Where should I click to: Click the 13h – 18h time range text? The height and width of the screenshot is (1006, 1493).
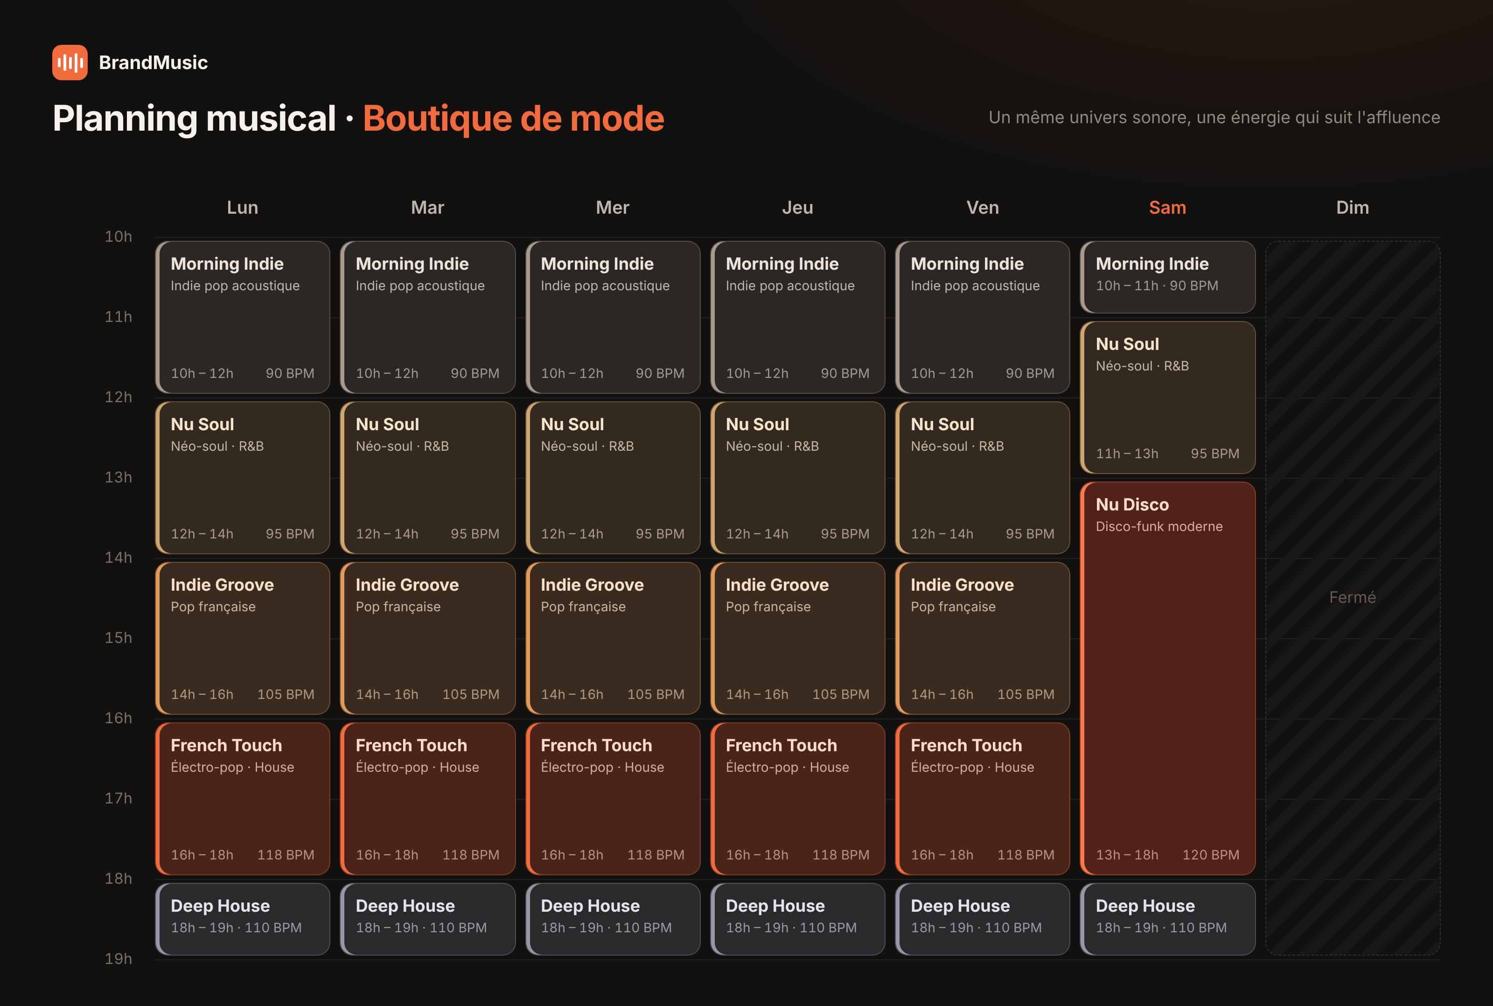click(x=1127, y=855)
